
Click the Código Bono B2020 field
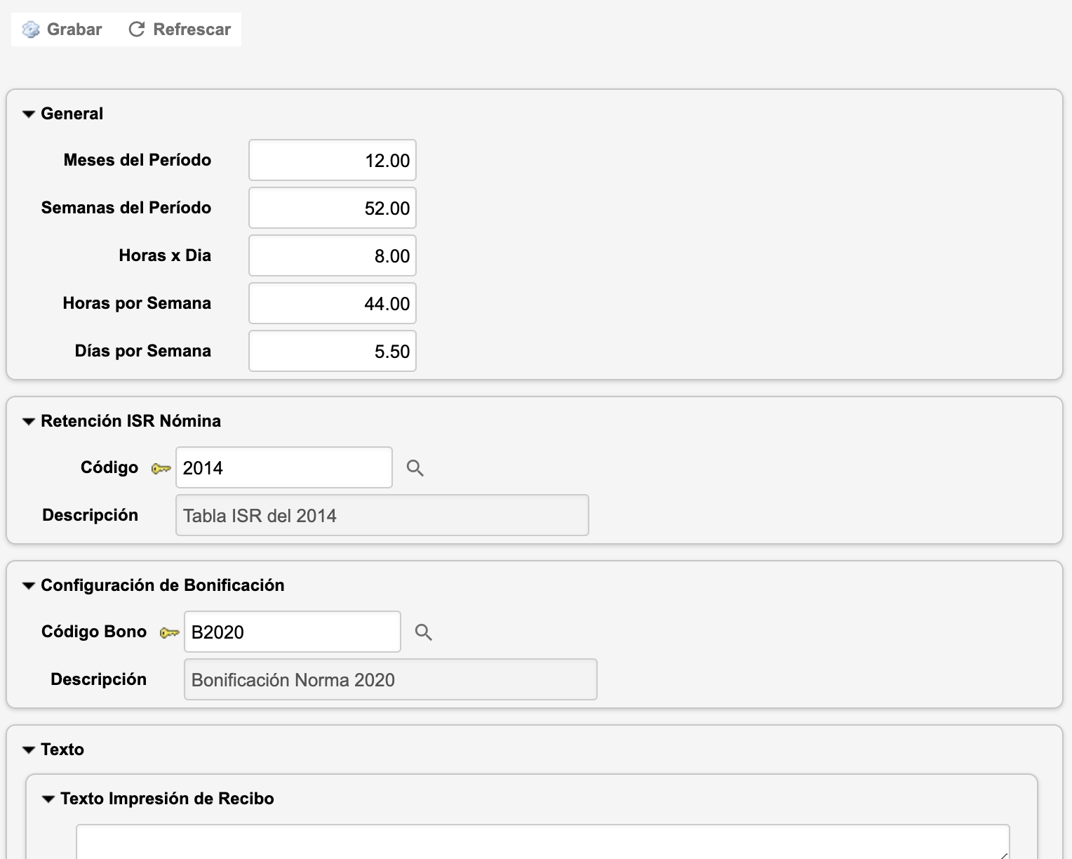(292, 632)
